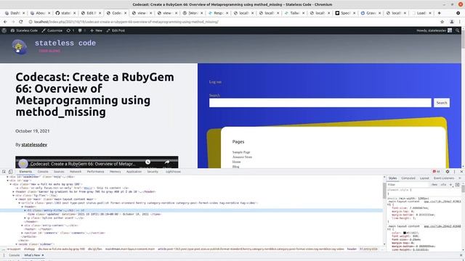Open the admin bar search magnifier
The height and width of the screenshot is (261, 465).
coord(458,30)
